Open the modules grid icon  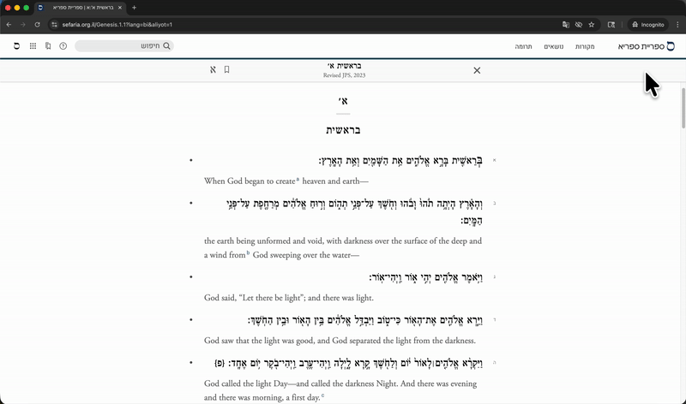pos(33,45)
